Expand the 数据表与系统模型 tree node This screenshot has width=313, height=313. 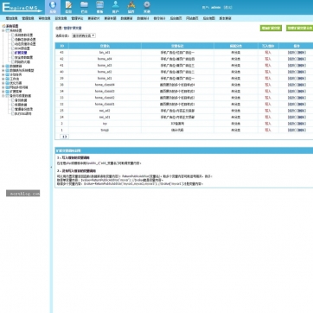tap(3, 70)
